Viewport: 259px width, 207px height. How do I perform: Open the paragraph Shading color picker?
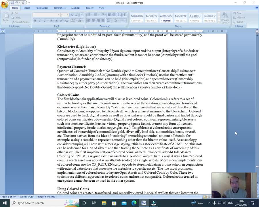[116, 21]
